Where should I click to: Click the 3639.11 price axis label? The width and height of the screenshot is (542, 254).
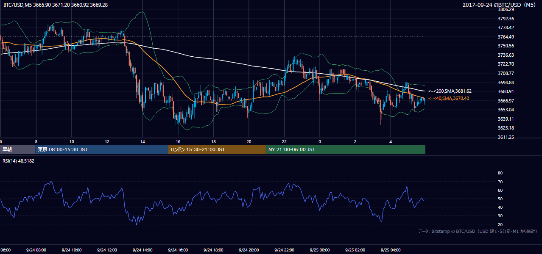pos(506,119)
